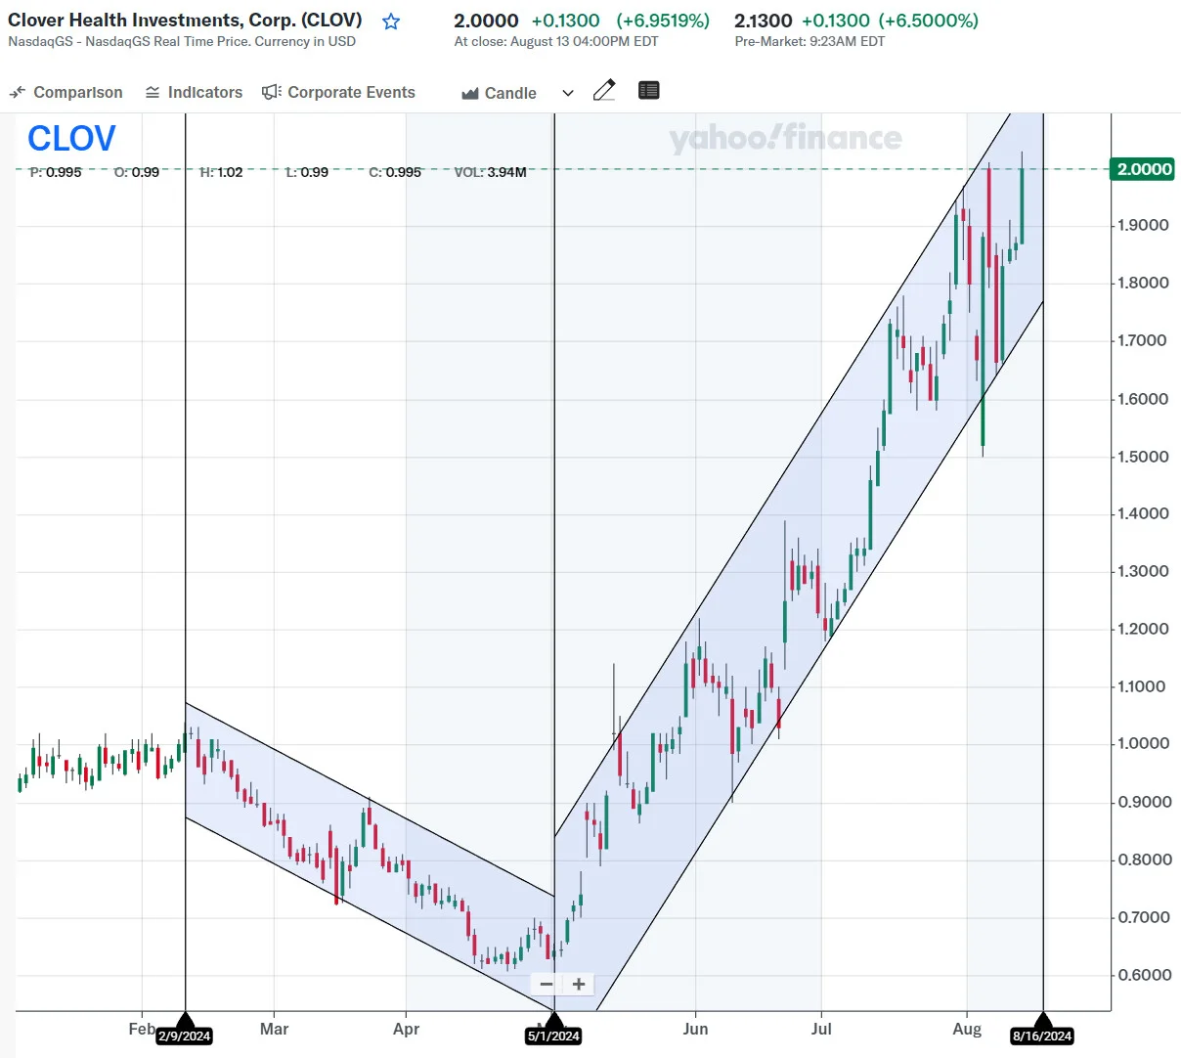Click the CLOV ticker label on chart

pos(71,139)
